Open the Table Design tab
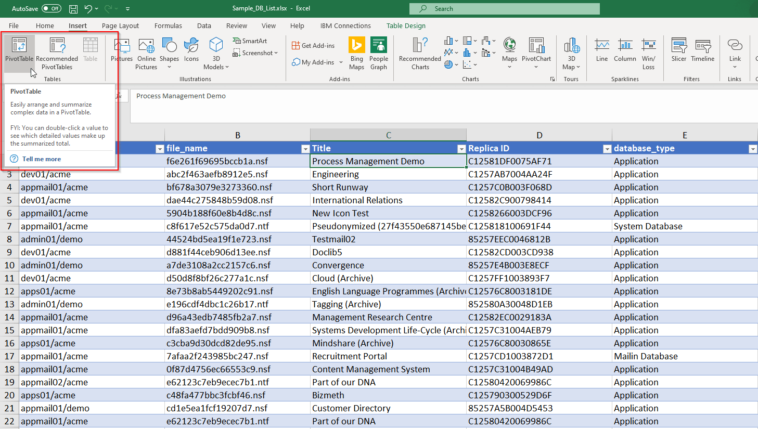The image size is (758, 429). pyautogui.click(x=406, y=25)
